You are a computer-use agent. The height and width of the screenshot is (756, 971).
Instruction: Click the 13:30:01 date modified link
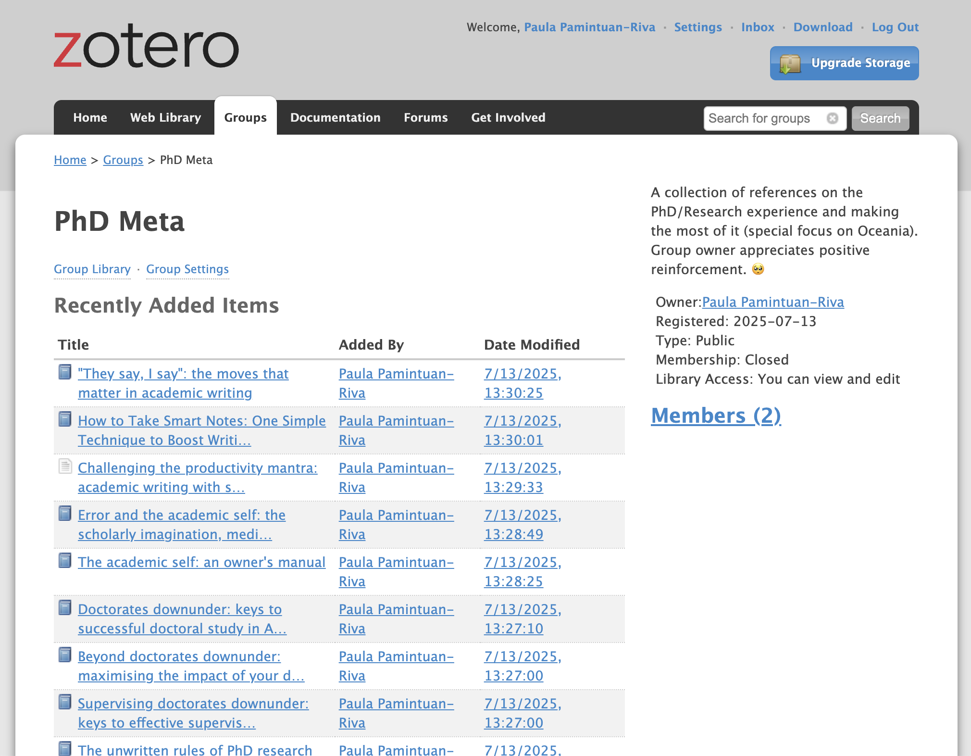[x=523, y=430]
